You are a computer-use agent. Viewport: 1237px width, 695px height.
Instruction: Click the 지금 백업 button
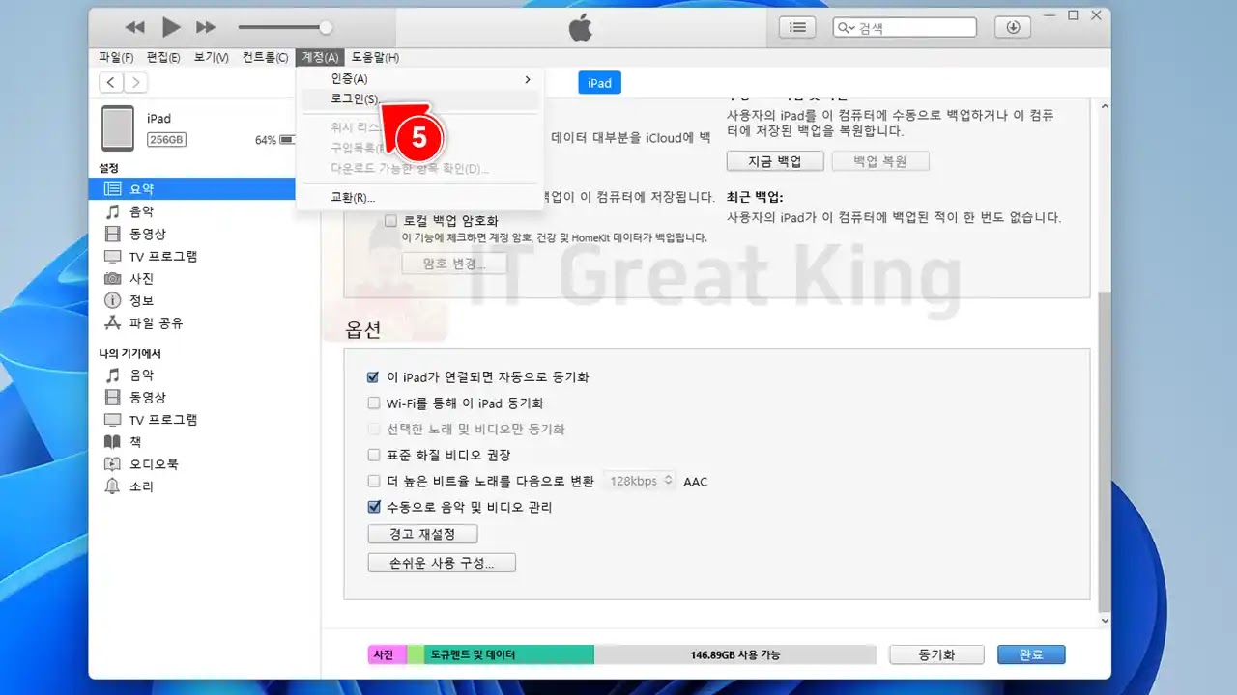[775, 161]
